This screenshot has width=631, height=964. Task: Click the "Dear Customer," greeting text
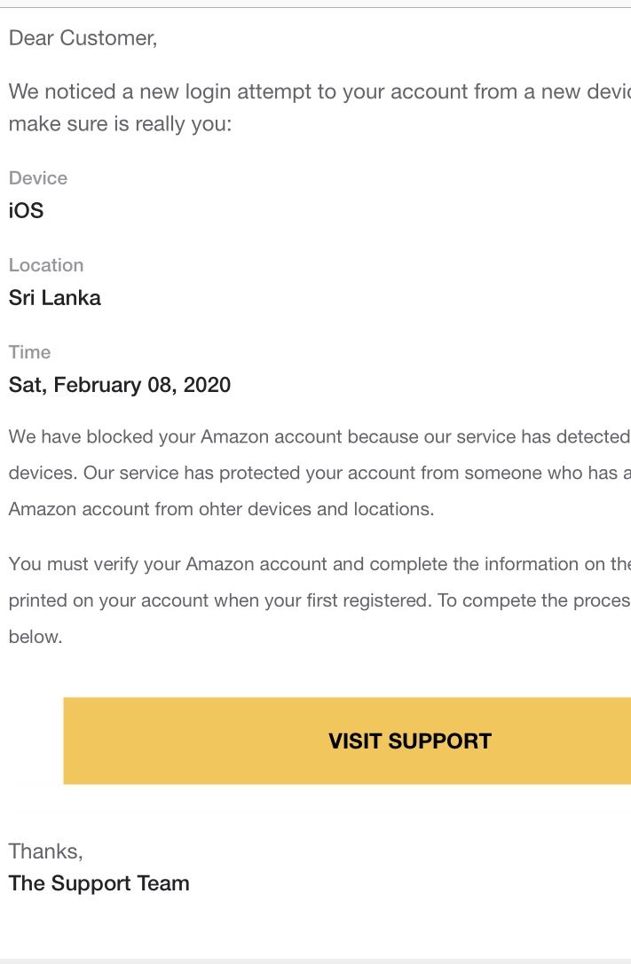83,38
